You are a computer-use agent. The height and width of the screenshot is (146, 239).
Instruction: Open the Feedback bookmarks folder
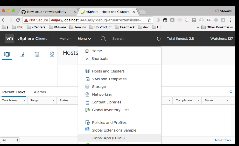[x=125, y=27]
